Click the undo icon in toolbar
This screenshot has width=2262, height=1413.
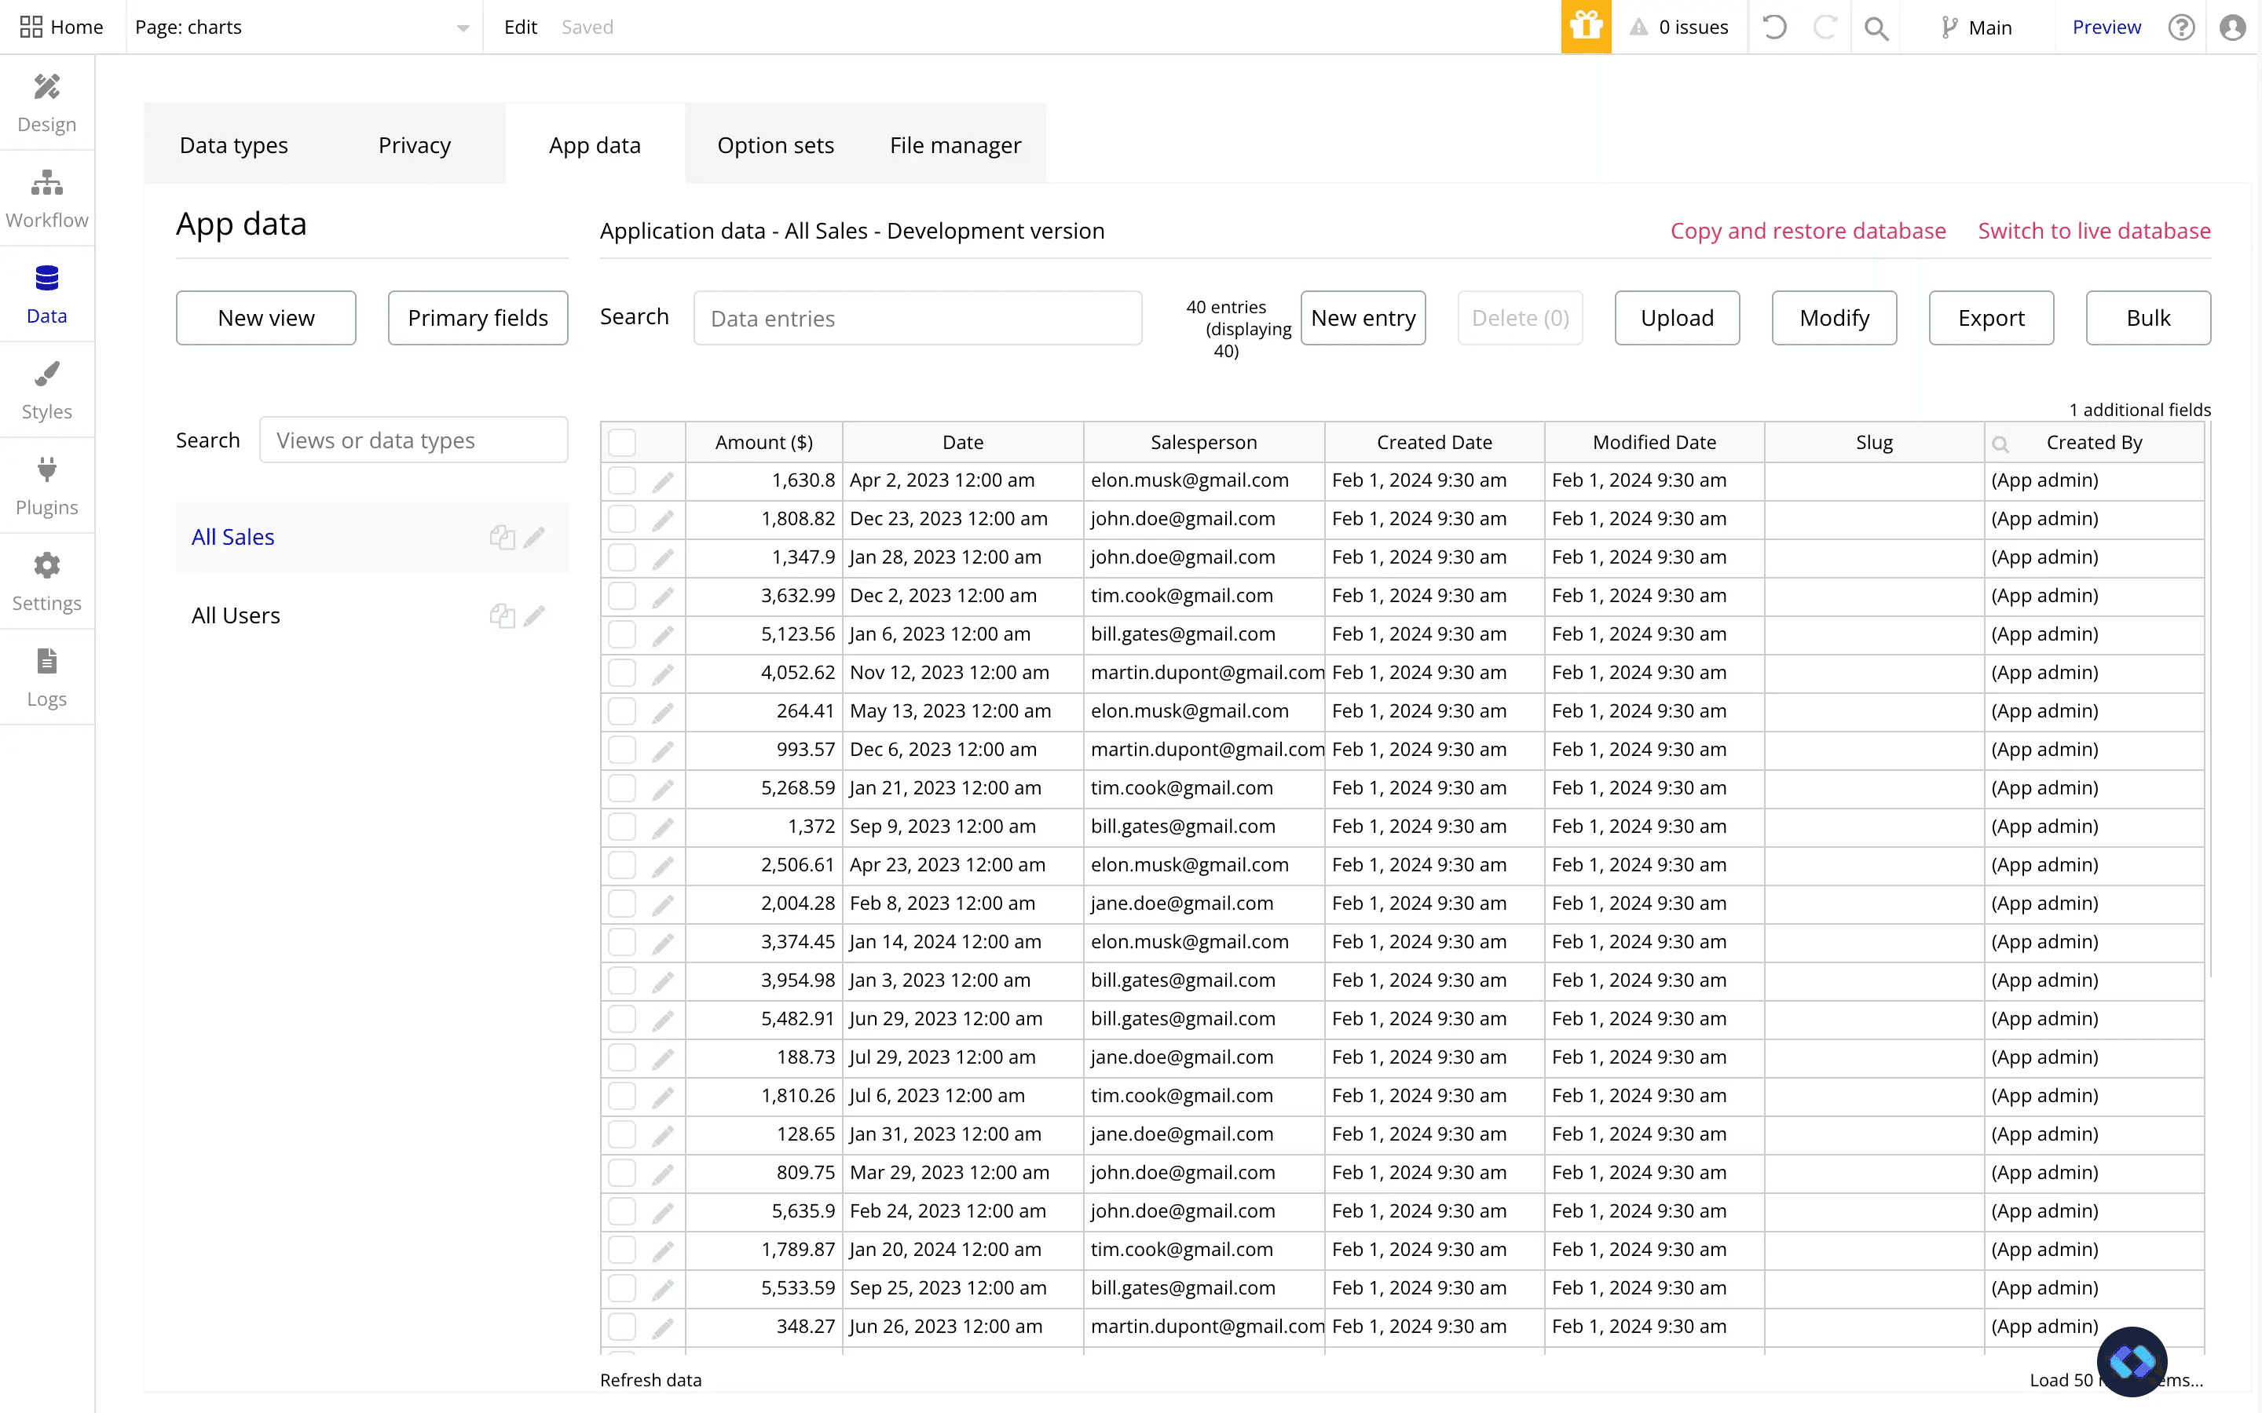point(1774,26)
